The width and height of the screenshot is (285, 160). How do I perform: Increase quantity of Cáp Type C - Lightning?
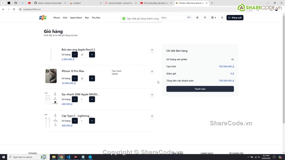(x=92, y=121)
